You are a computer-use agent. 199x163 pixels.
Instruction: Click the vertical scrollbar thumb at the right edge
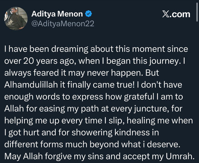pyautogui.click(x=197, y=12)
